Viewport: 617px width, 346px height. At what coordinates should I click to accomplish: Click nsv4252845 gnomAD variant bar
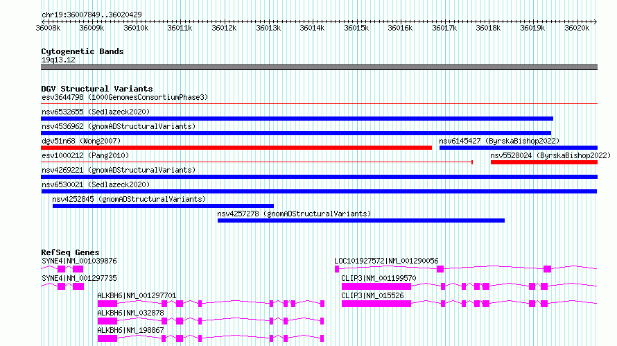[x=163, y=206]
